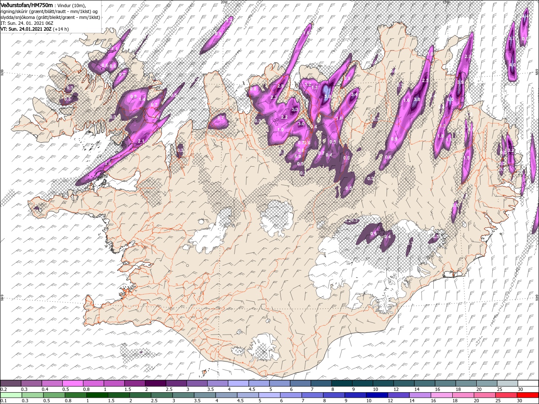The height and width of the screenshot is (404, 539).
Task: Click the 2.5 snowfall value in the northeast
Action: (x=425, y=80)
